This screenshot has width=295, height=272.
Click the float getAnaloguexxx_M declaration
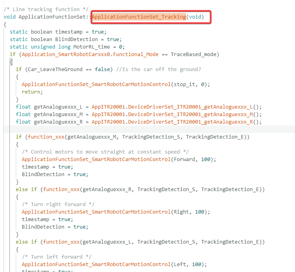pos(139,114)
